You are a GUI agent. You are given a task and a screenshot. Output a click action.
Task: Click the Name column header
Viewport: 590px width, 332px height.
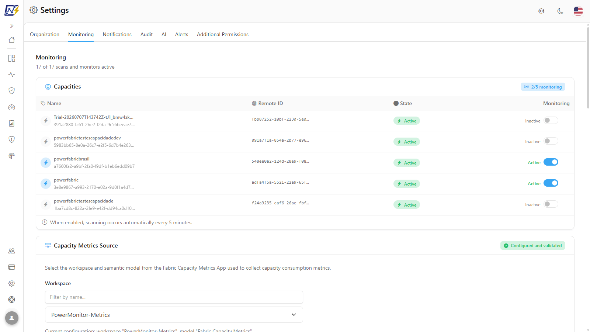pyautogui.click(x=51, y=103)
